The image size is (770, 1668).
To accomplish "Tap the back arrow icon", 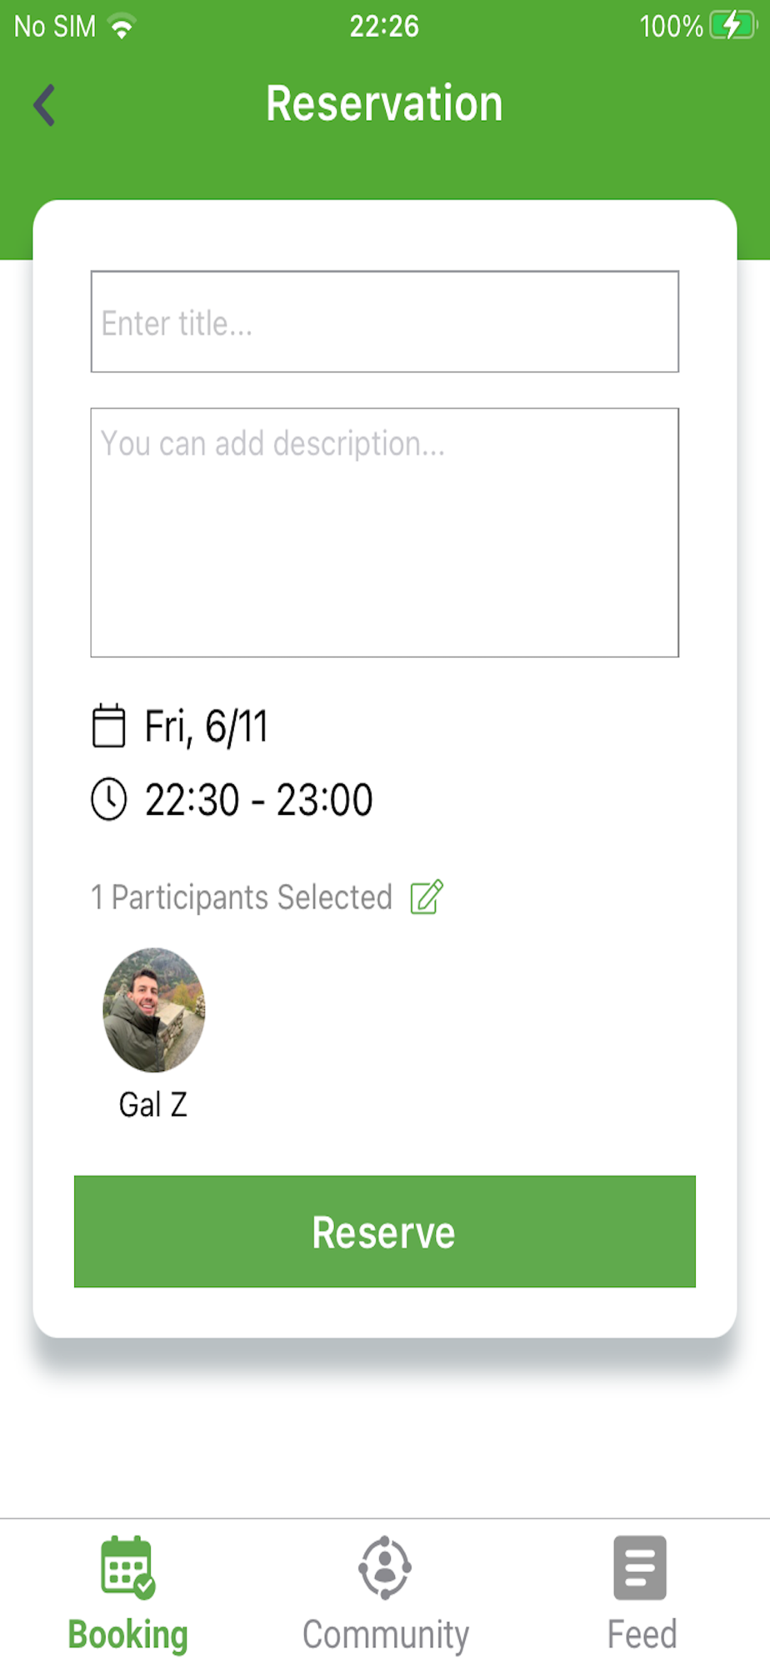I will (x=45, y=105).
